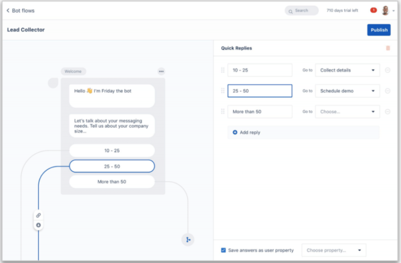Click the Search field

[301, 11]
